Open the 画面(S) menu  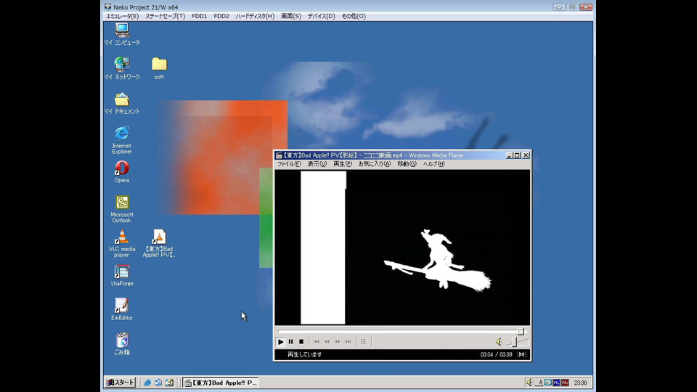tap(291, 16)
